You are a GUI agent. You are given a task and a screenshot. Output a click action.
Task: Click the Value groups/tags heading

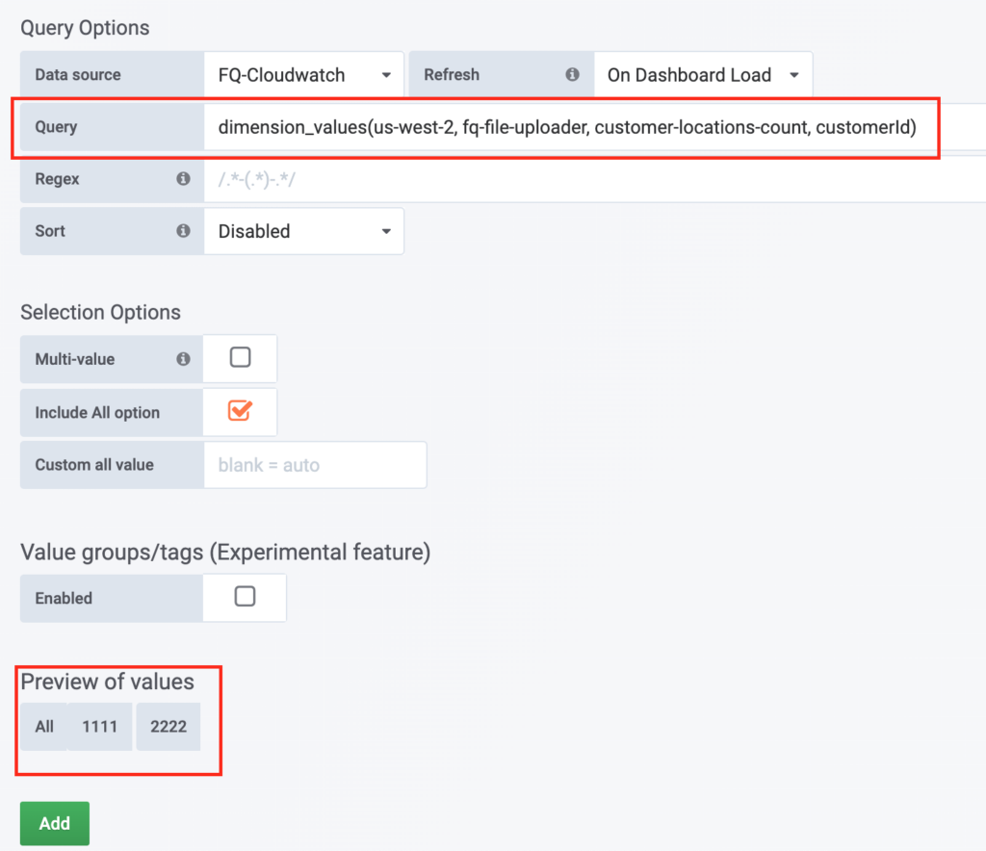click(225, 552)
